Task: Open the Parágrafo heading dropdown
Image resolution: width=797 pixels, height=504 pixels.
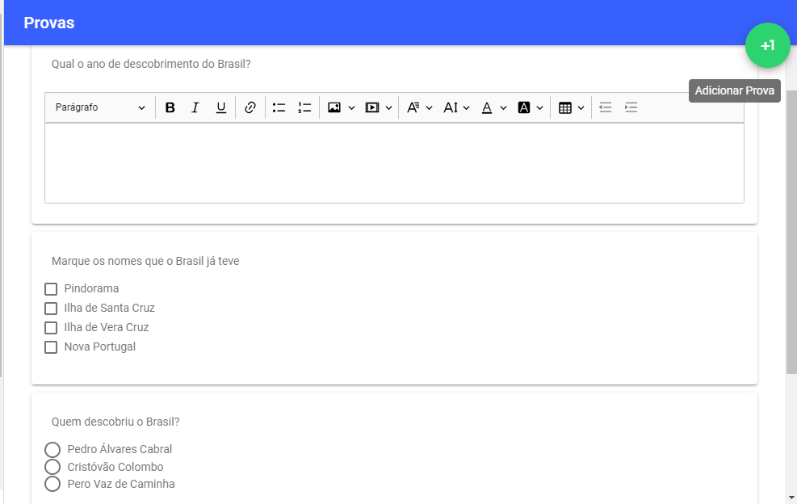Action: [100, 107]
